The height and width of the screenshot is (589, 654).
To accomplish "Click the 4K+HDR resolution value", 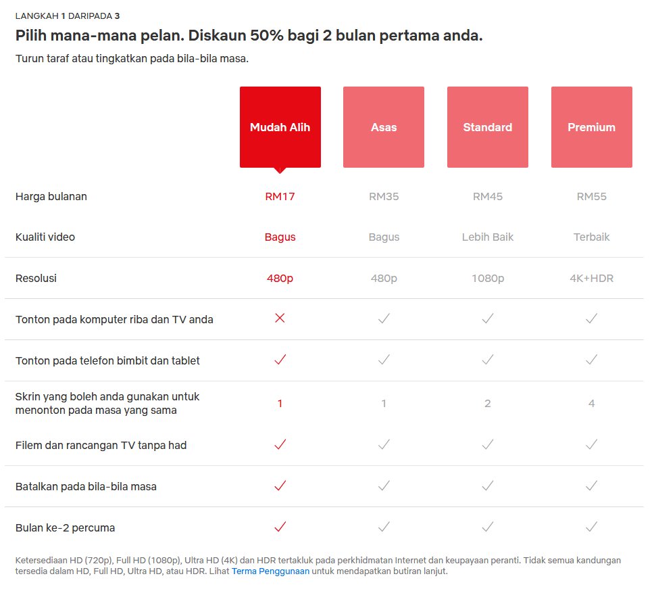I will click(x=591, y=278).
